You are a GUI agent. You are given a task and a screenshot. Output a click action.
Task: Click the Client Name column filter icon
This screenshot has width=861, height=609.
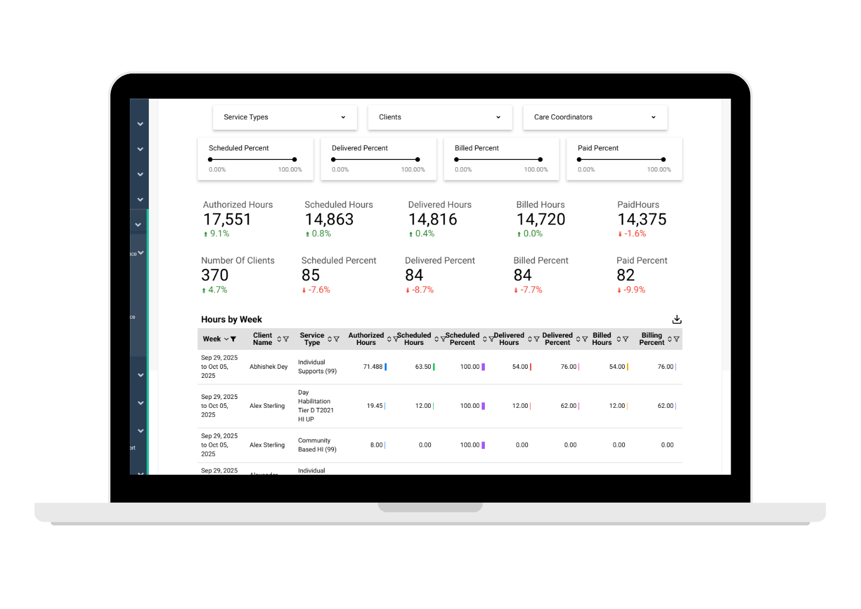[x=286, y=339]
